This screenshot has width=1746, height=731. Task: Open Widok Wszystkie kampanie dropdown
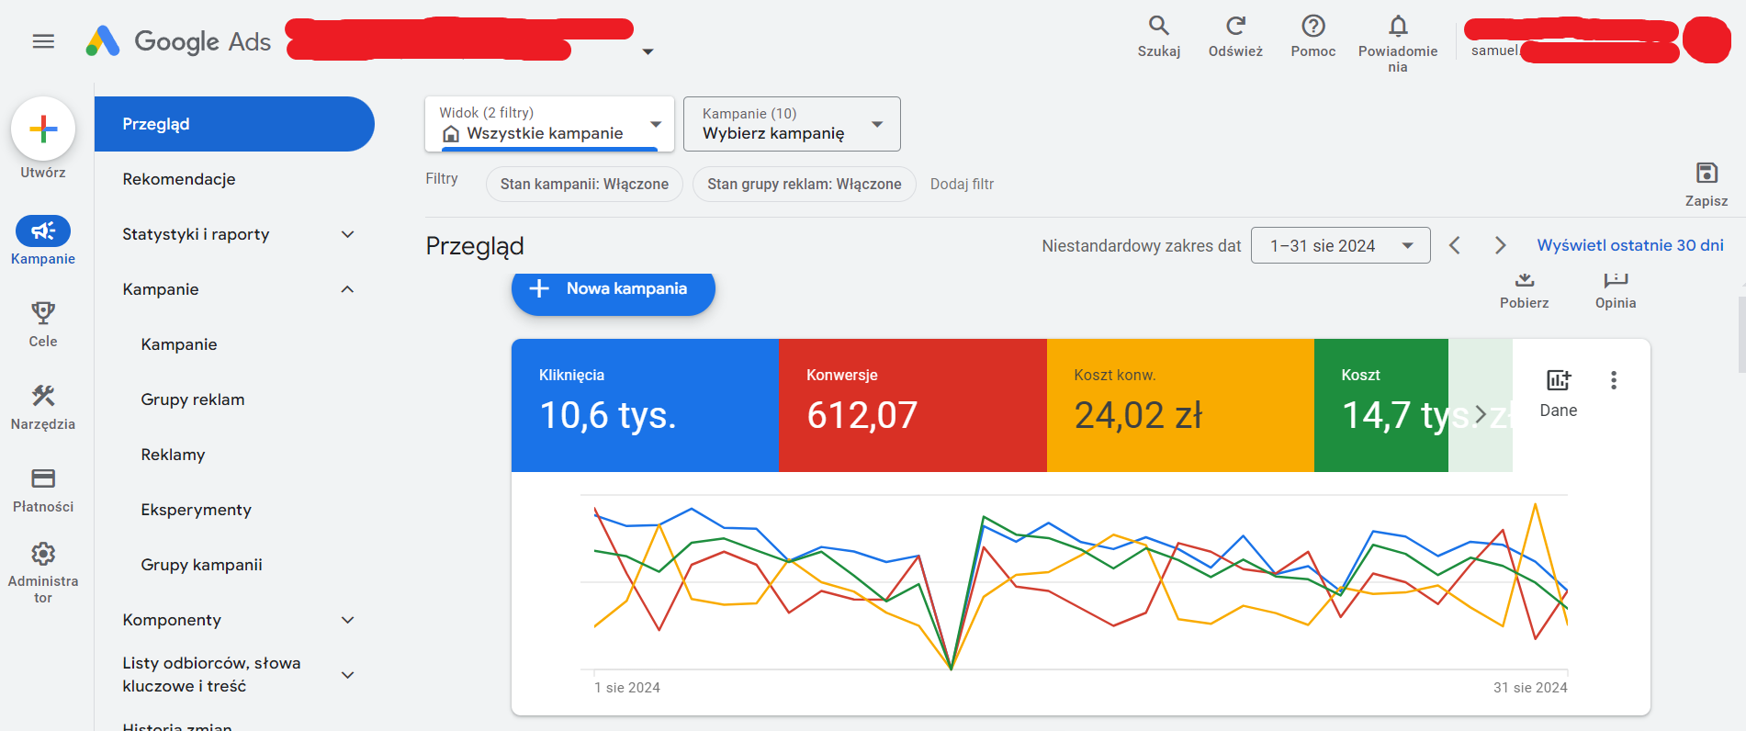click(x=549, y=124)
